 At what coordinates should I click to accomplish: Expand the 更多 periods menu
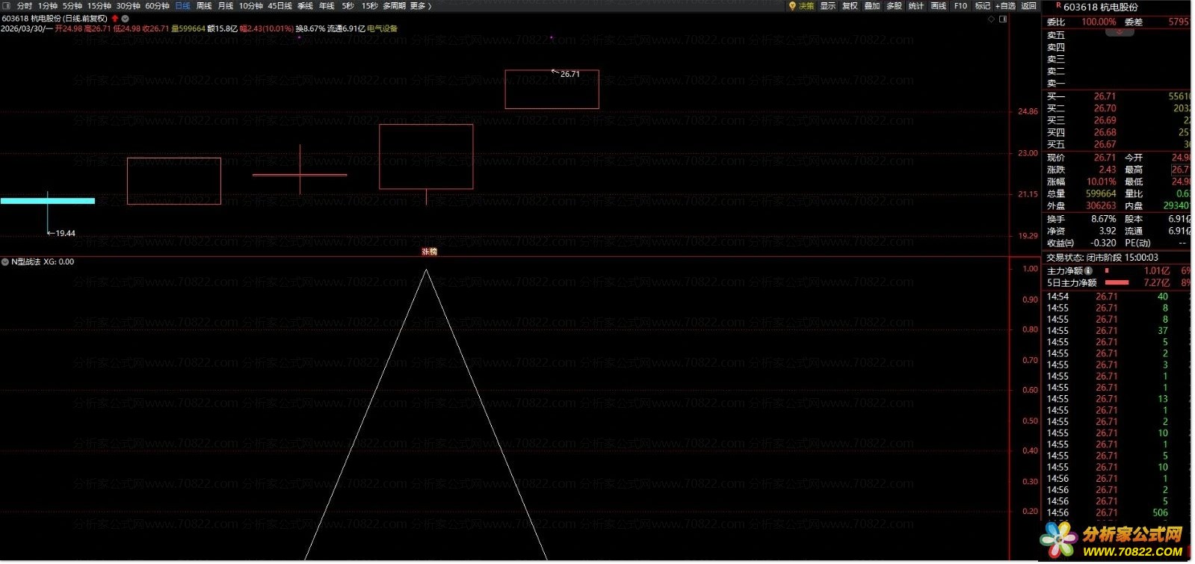tap(421, 6)
